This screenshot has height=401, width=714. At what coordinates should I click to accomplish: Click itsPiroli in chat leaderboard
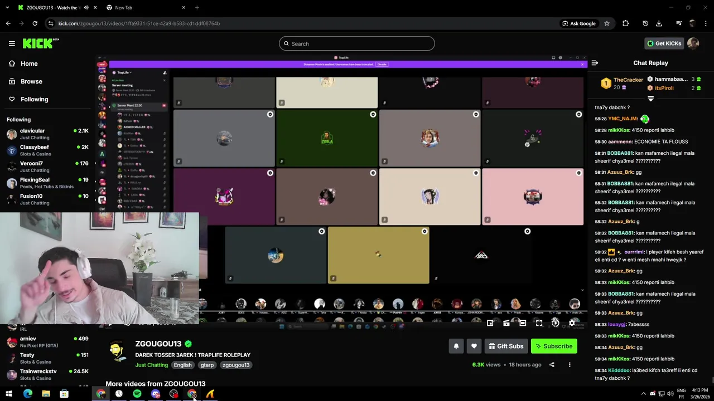[x=664, y=88]
